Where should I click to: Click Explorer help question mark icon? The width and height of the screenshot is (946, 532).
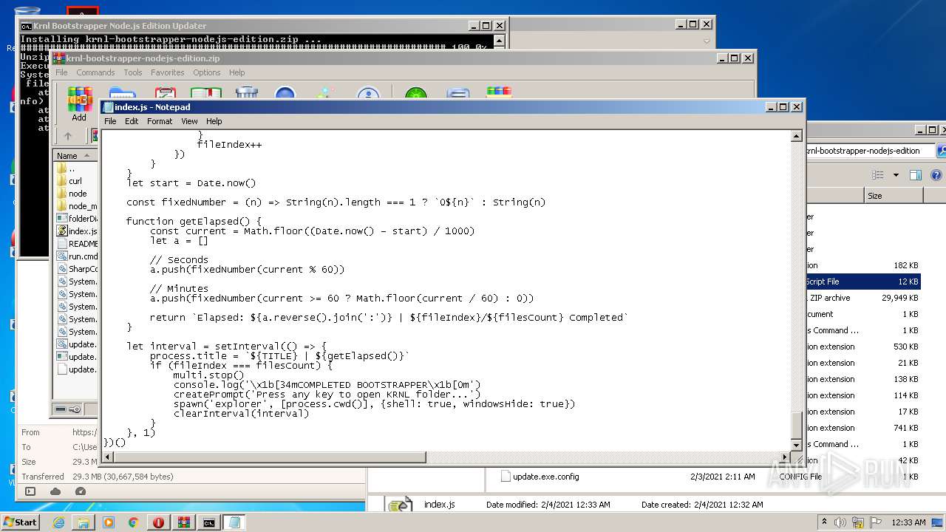tap(936, 175)
